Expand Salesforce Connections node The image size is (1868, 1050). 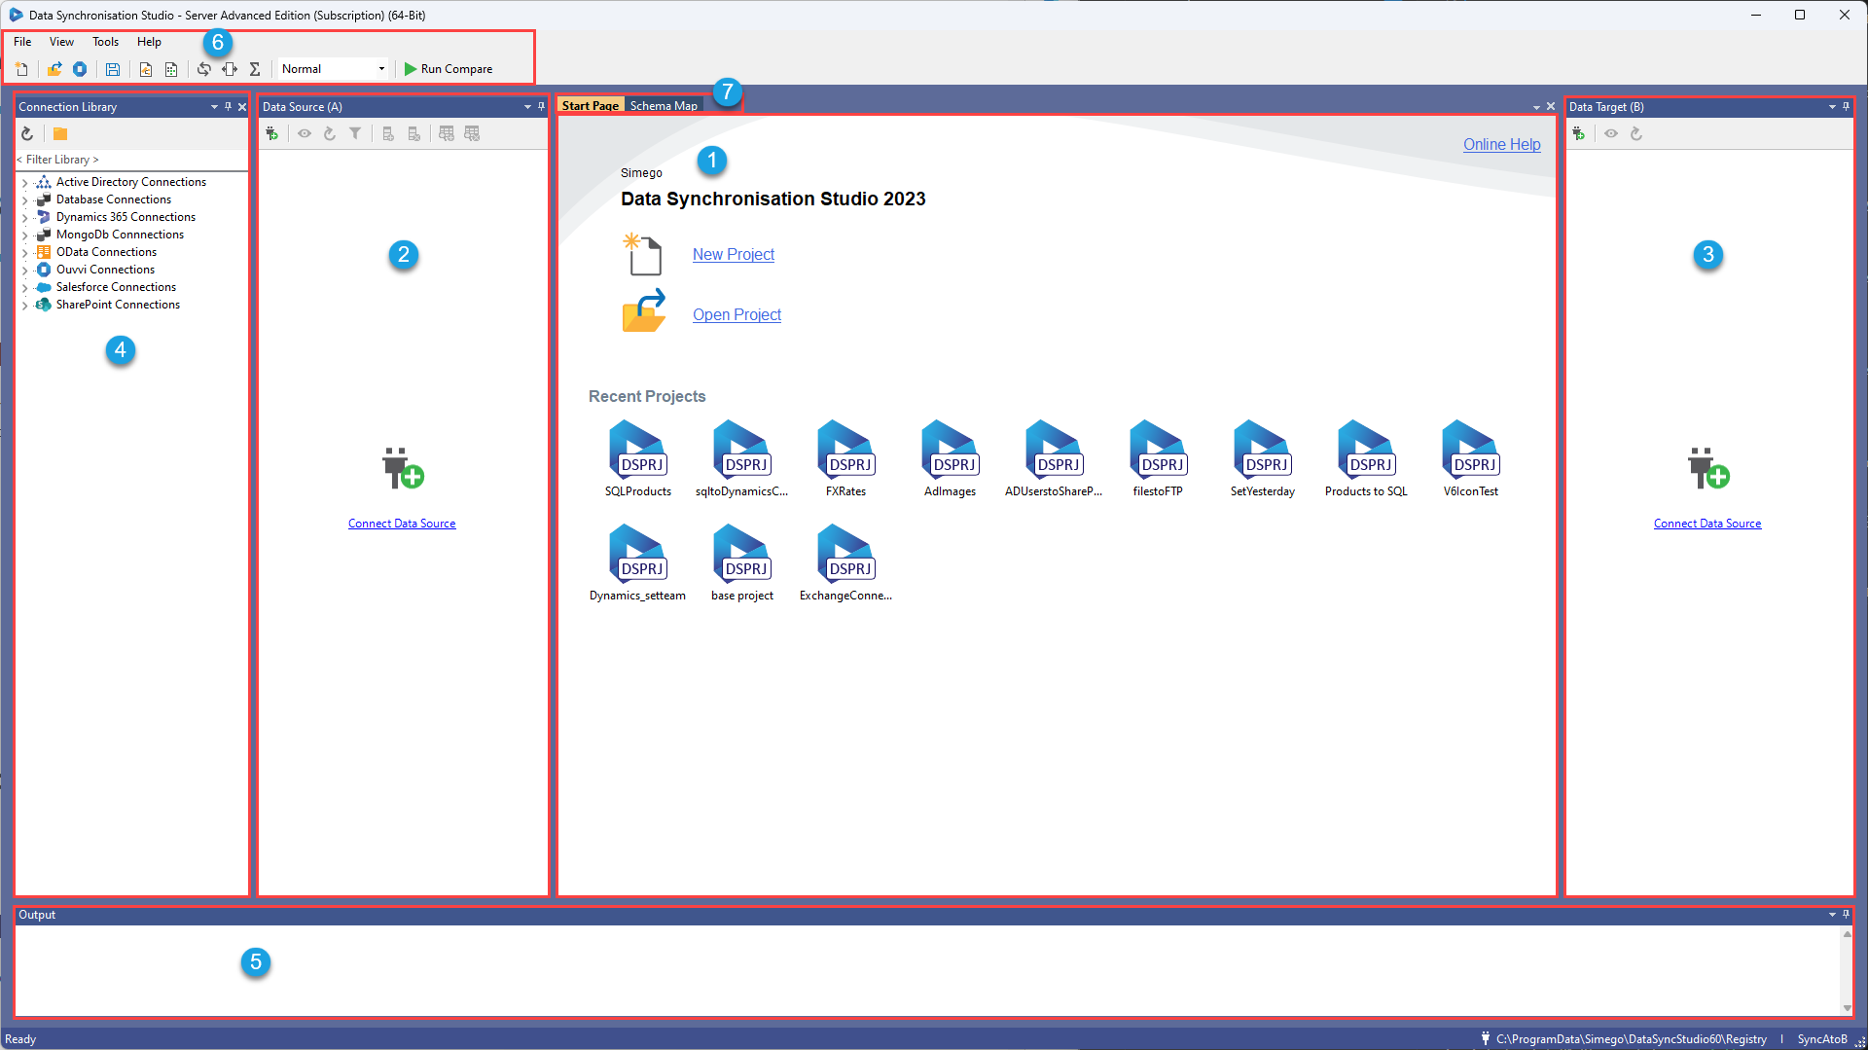click(x=25, y=288)
